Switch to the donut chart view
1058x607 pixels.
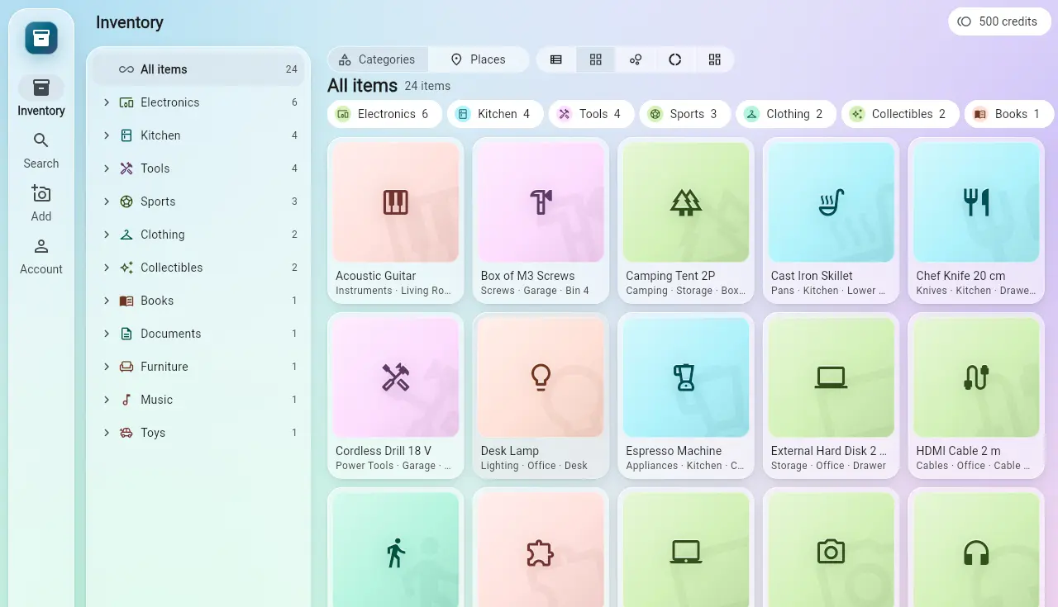(x=675, y=59)
